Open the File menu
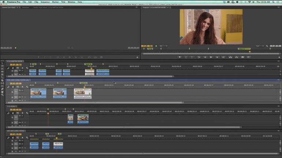The image size is (282, 158). click(x=24, y=2)
